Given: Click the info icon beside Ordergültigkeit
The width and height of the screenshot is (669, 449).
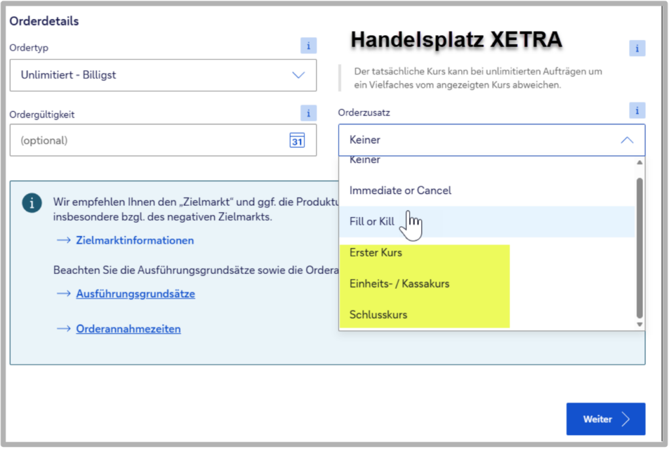Looking at the screenshot, I should coord(308,113).
